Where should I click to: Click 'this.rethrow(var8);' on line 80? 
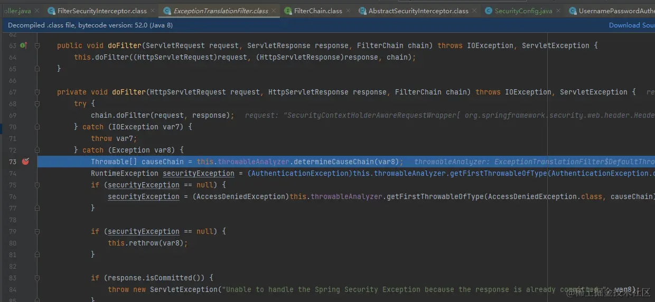[x=148, y=243]
